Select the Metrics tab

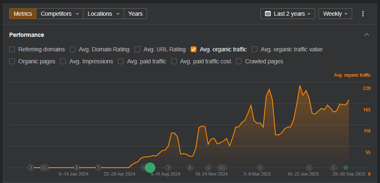(x=23, y=14)
